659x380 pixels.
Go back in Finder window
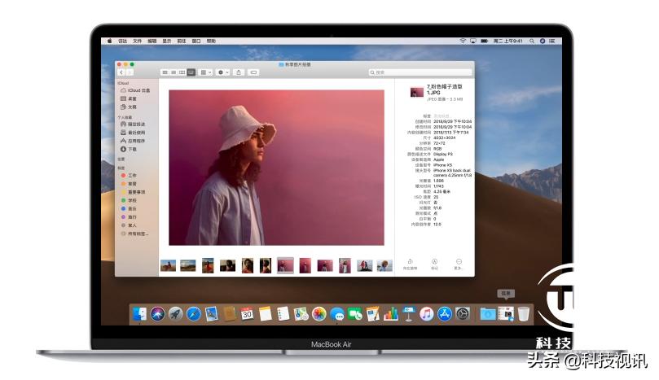pyautogui.click(x=121, y=72)
